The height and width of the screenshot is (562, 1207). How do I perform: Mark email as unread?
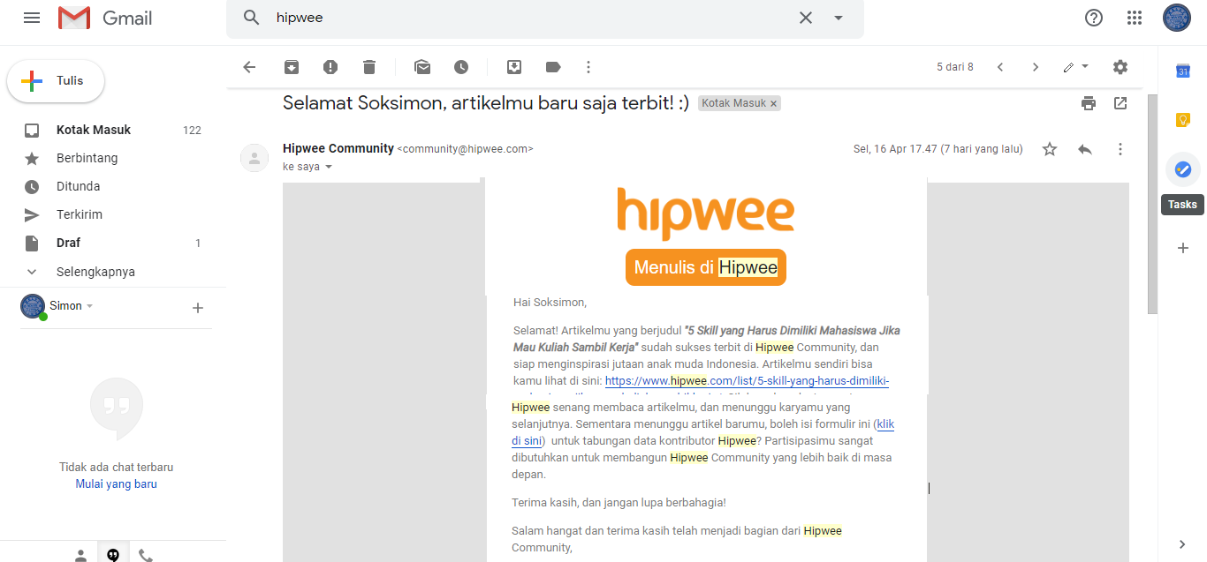coord(422,67)
